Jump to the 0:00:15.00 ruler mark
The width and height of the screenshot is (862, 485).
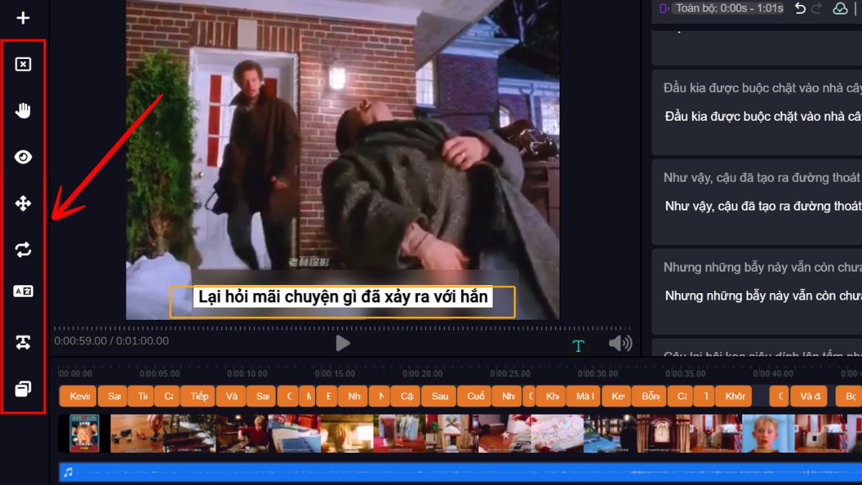click(335, 374)
